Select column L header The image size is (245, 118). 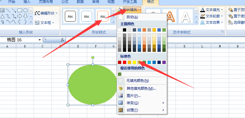[x=202, y=46]
